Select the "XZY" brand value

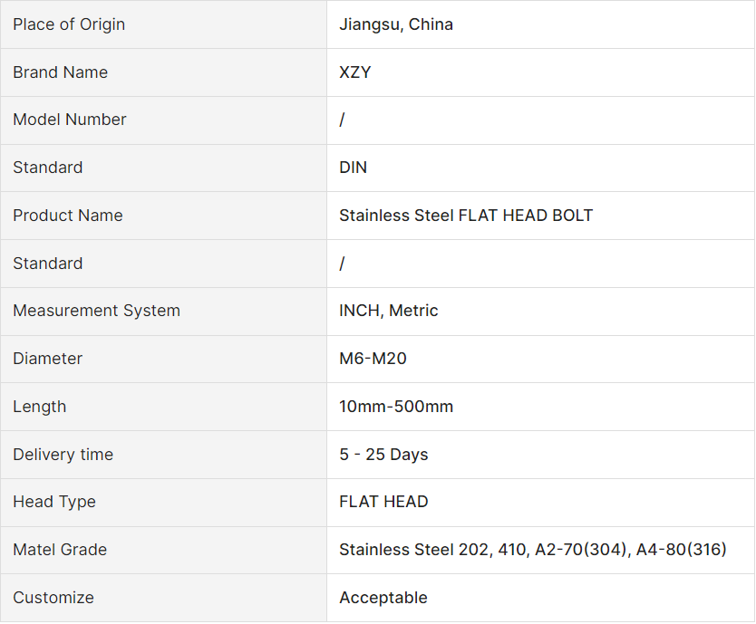click(355, 72)
